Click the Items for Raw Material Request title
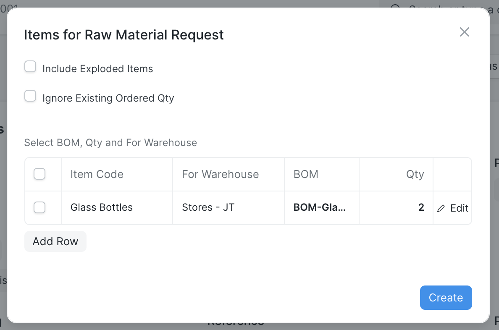This screenshot has width=499, height=330. click(124, 35)
